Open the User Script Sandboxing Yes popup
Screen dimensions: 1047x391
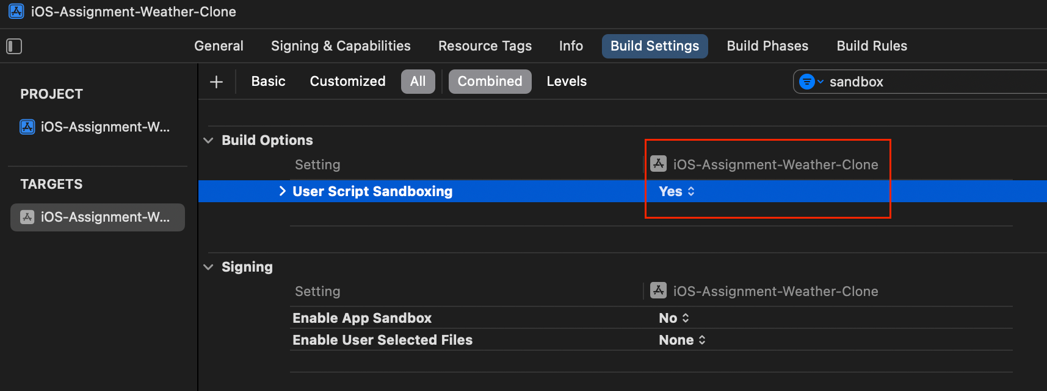[676, 191]
